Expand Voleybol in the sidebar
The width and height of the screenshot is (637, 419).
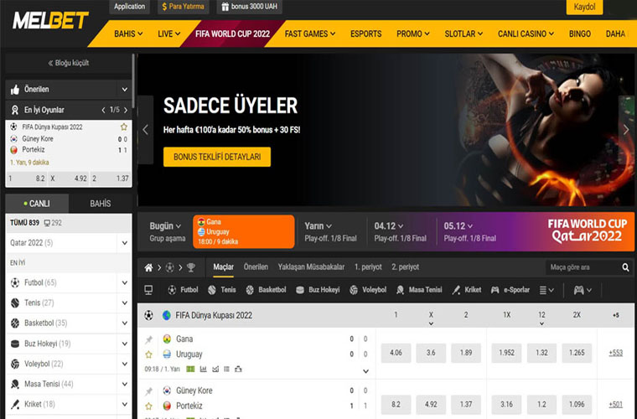point(125,364)
